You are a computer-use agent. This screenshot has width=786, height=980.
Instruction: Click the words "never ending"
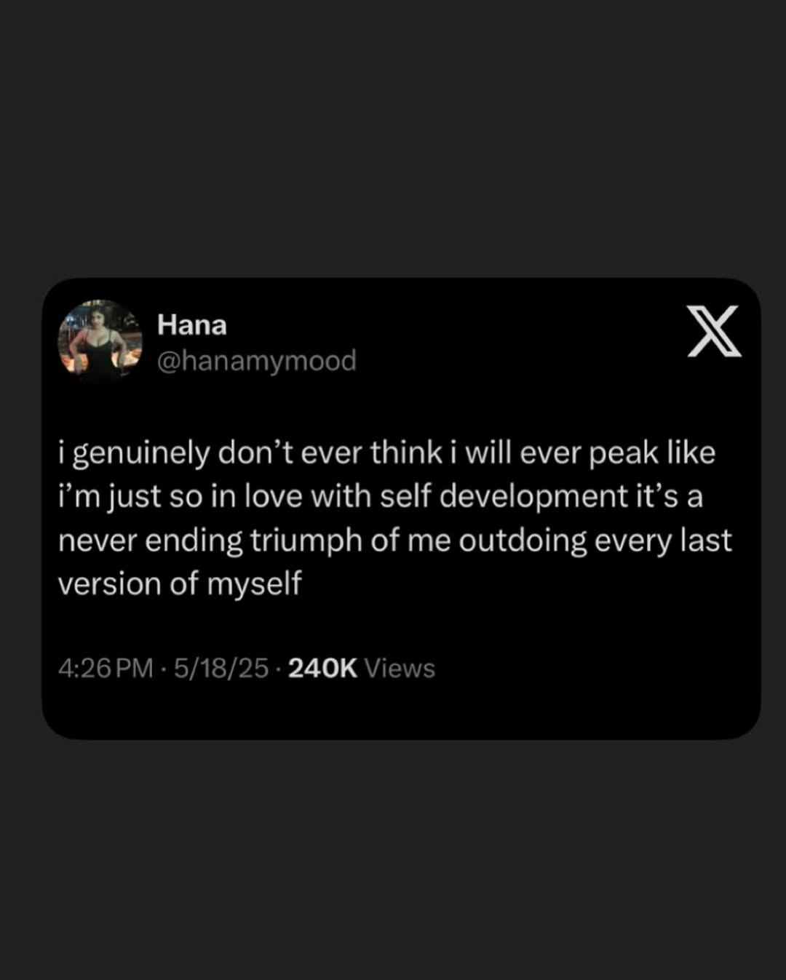tap(150, 541)
